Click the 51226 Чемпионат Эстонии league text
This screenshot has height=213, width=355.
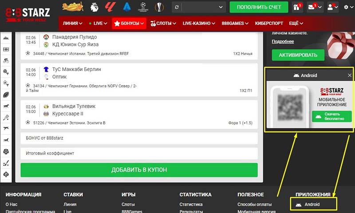tap(69, 123)
